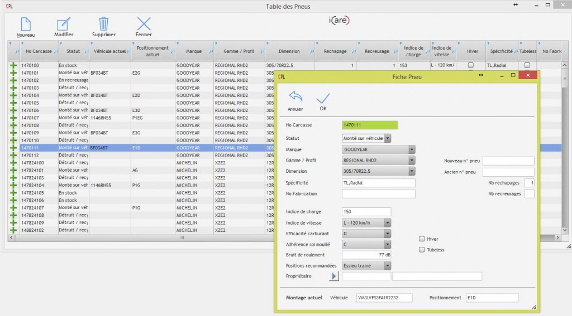Select the MICHELIN cell in row 147824109

[194, 223]
